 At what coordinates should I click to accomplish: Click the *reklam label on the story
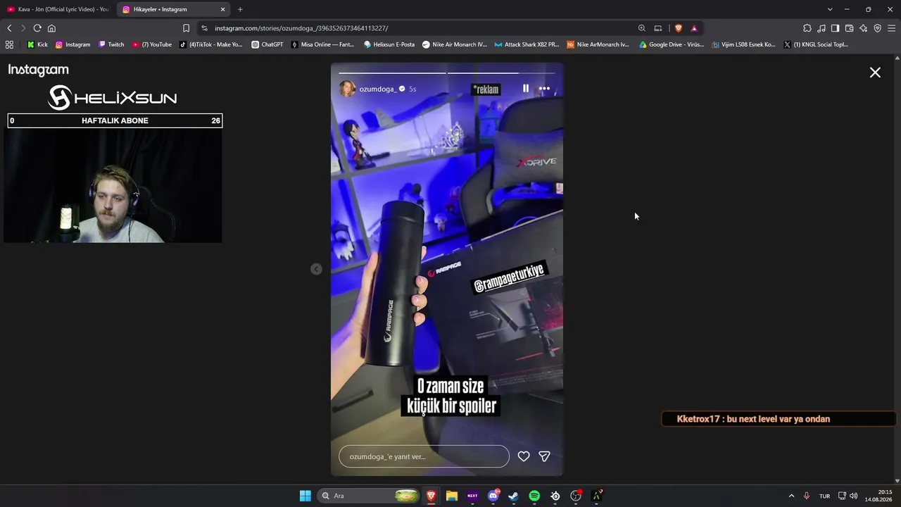coord(486,89)
